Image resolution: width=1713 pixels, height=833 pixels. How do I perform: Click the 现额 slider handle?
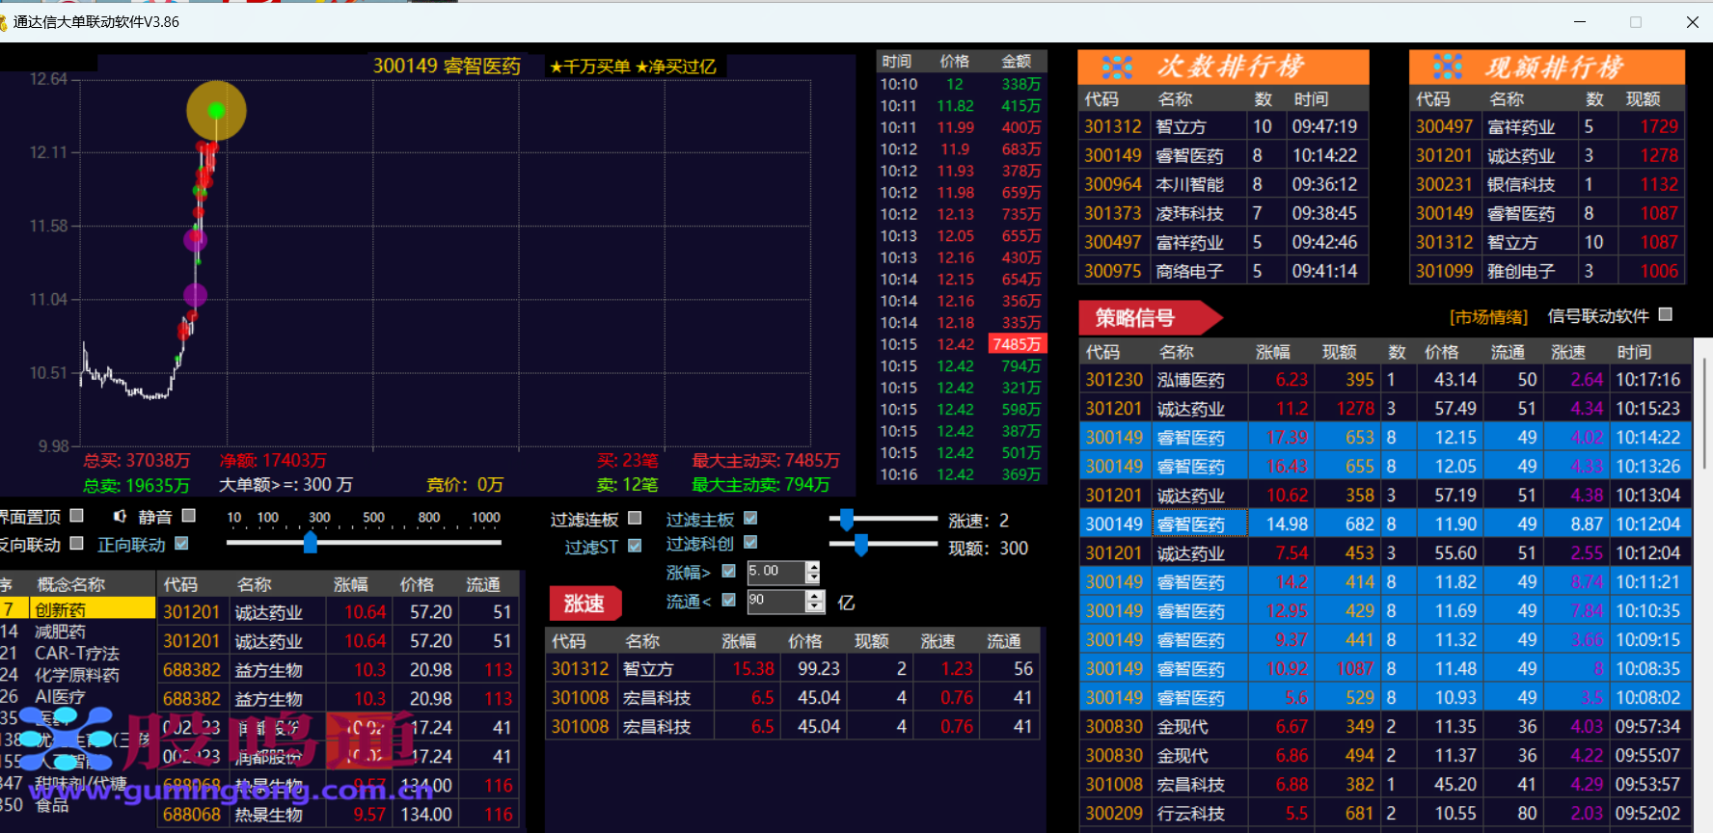[x=860, y=546]
